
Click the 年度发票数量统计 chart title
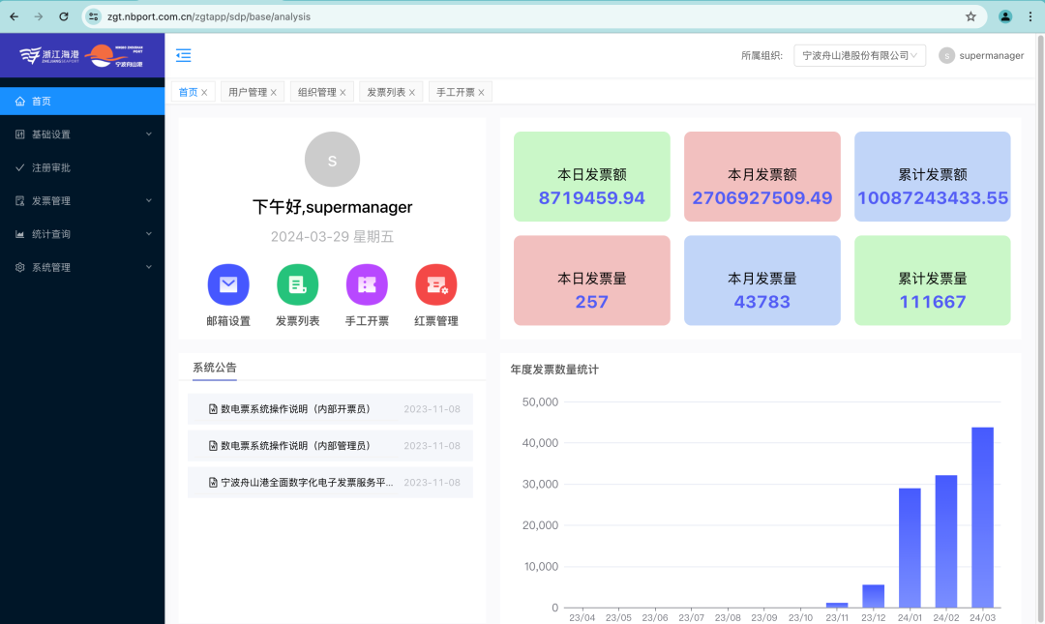[x=554, y=370]
